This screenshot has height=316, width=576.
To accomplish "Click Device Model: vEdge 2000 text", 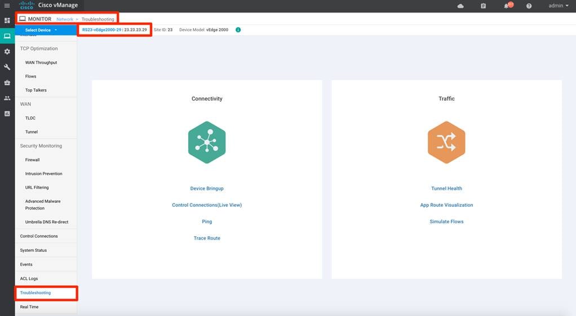I will click(x=203, y=30).
